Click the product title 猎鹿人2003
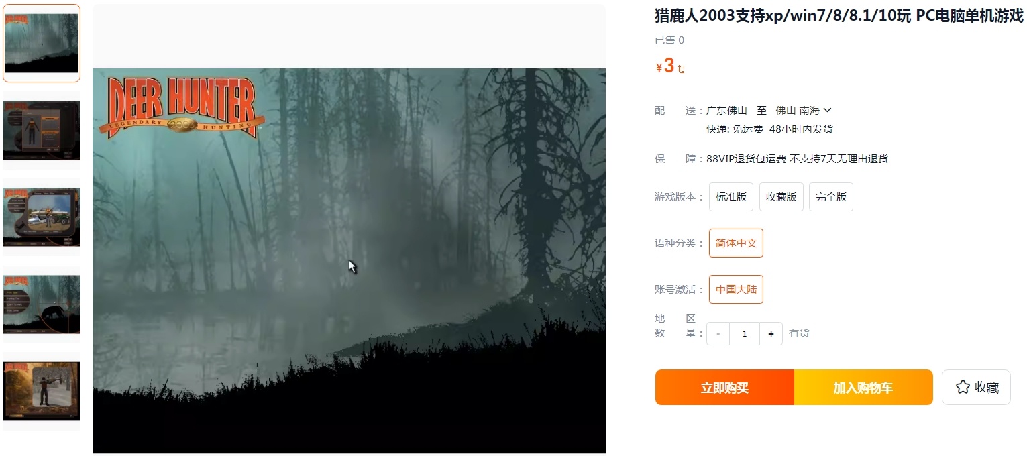The height and width of the screenshot is (456, 1027). click(839, 17)
